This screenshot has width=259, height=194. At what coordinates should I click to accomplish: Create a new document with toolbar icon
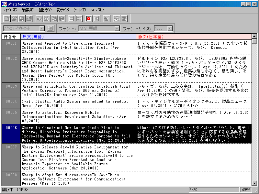point(7,19)
